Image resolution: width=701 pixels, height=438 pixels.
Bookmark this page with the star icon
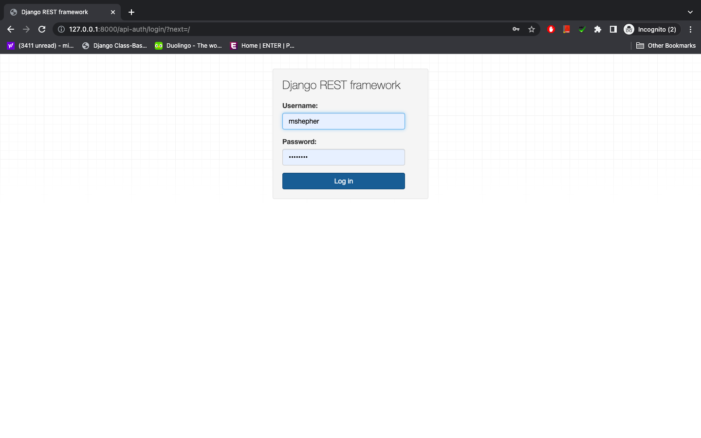click(532, 29)
